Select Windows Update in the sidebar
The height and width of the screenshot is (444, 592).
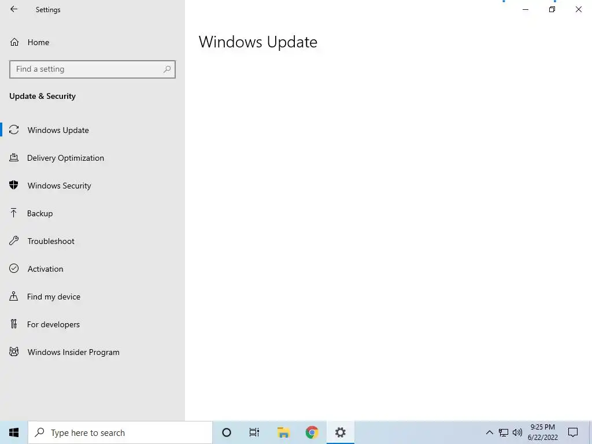92,130
